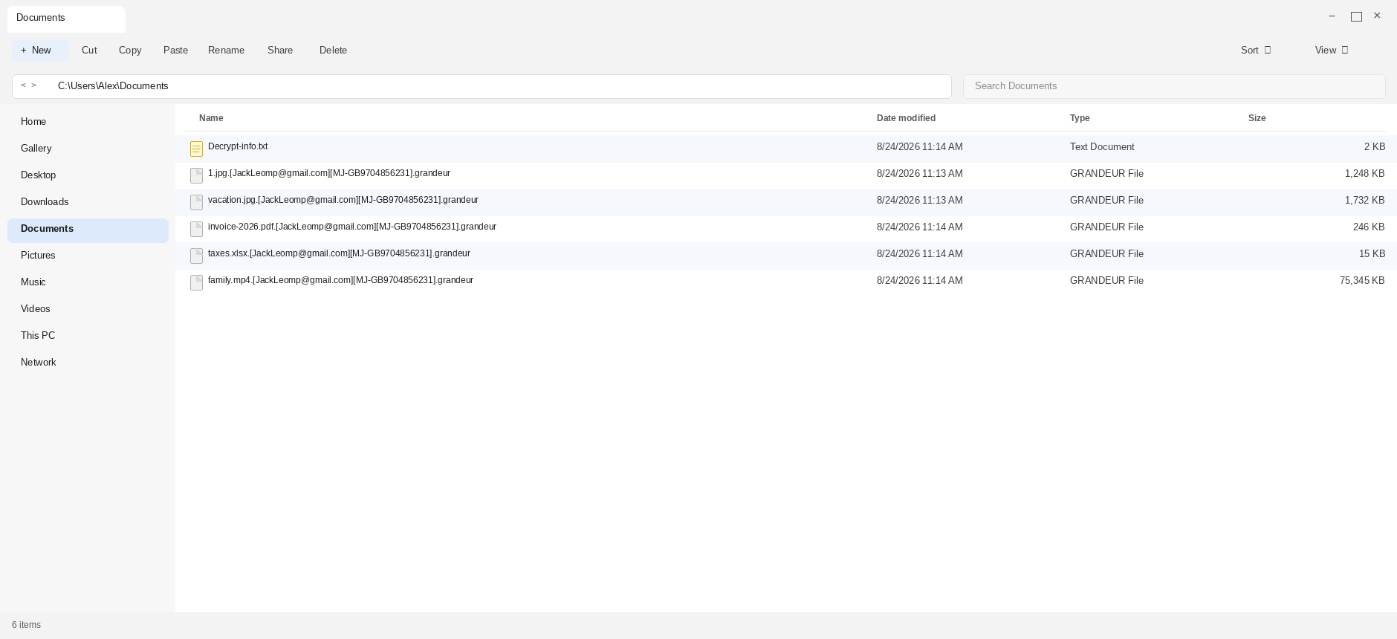Close the Documents window
1397x639 pixels.
pos(1377,16)
